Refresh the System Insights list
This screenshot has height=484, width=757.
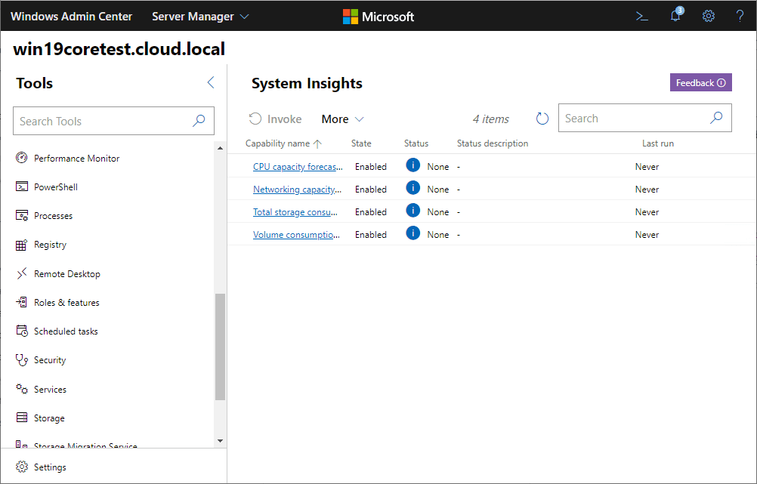pyautogui.click(x=542, y=119)
